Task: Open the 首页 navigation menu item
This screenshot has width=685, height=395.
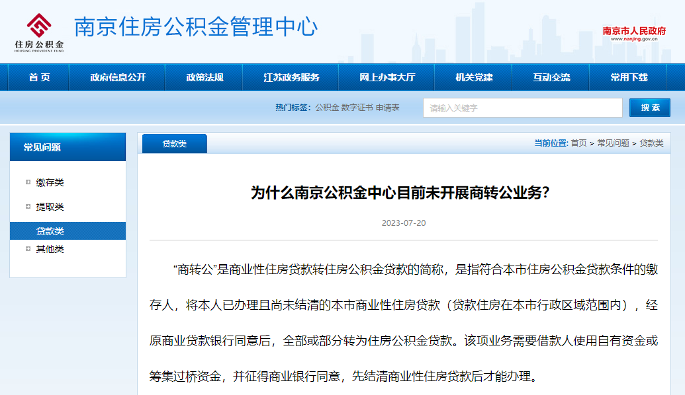Action: 39,77
